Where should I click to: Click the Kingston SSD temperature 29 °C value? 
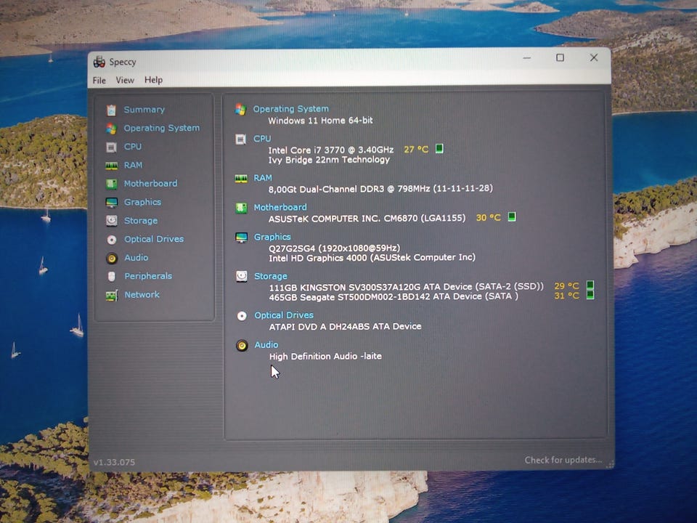click(567, 285)
